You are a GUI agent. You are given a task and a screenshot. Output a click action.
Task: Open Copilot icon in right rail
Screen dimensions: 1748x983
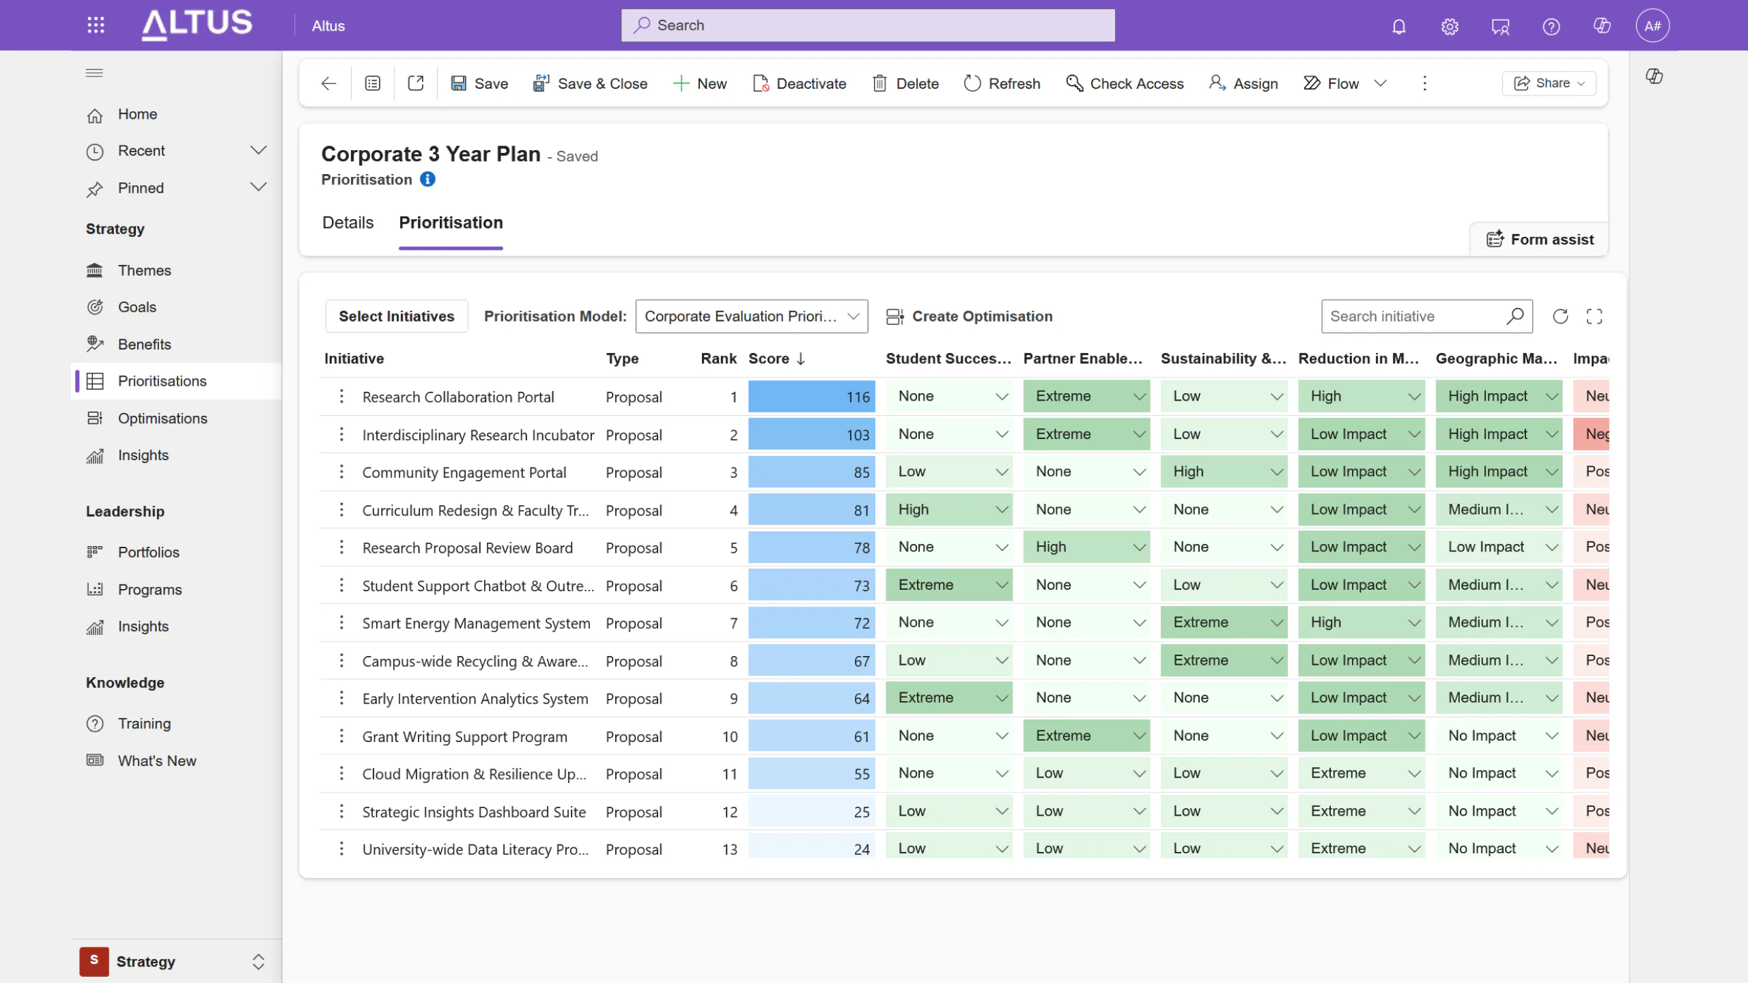[x=1654, y=76]
